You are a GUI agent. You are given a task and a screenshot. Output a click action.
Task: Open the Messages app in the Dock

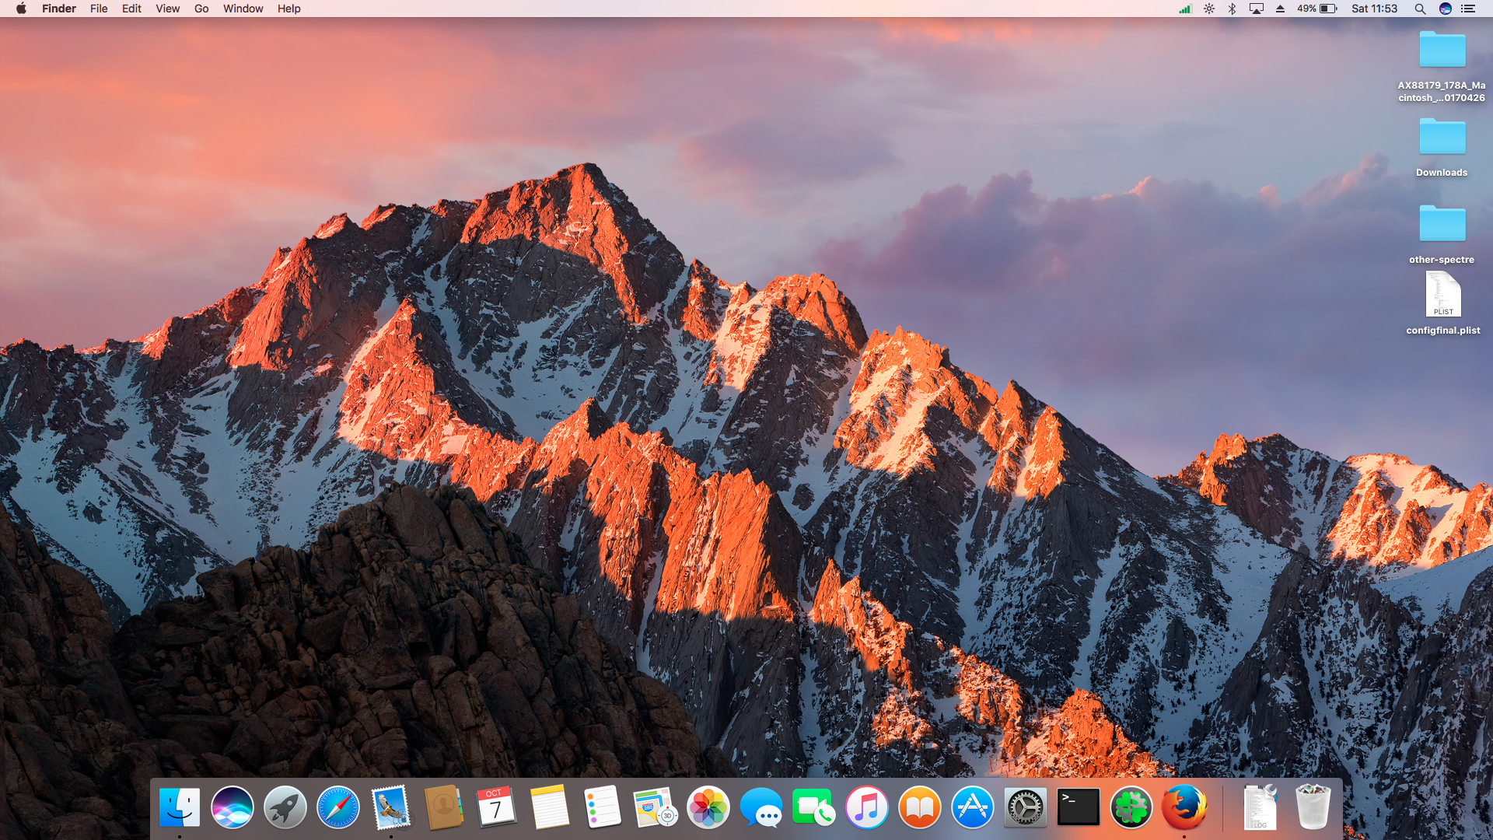tap(760, 807)
